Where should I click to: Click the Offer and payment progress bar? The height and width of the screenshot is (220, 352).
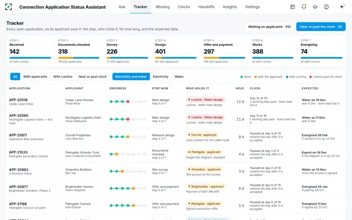(224, 58)
